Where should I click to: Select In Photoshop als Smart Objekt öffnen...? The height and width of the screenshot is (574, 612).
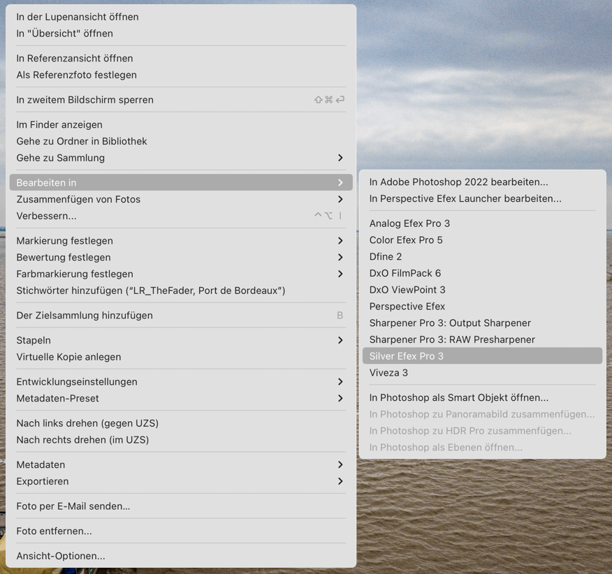click(x=483, y=397)
